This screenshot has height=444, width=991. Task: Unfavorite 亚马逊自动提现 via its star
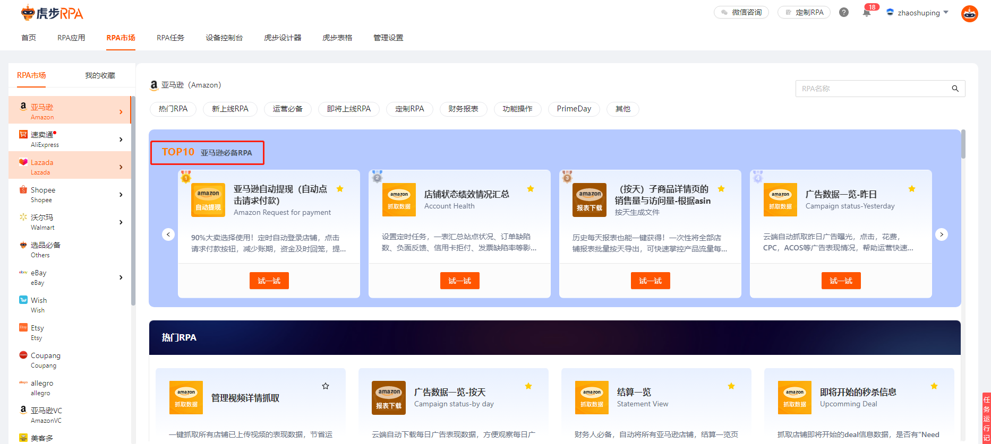340,189
